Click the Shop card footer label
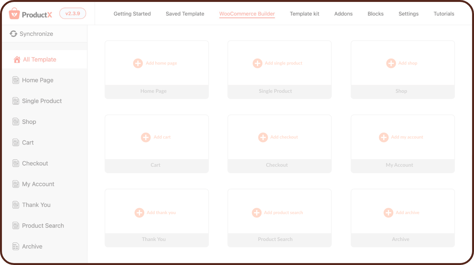 click(x=401, y=91)
